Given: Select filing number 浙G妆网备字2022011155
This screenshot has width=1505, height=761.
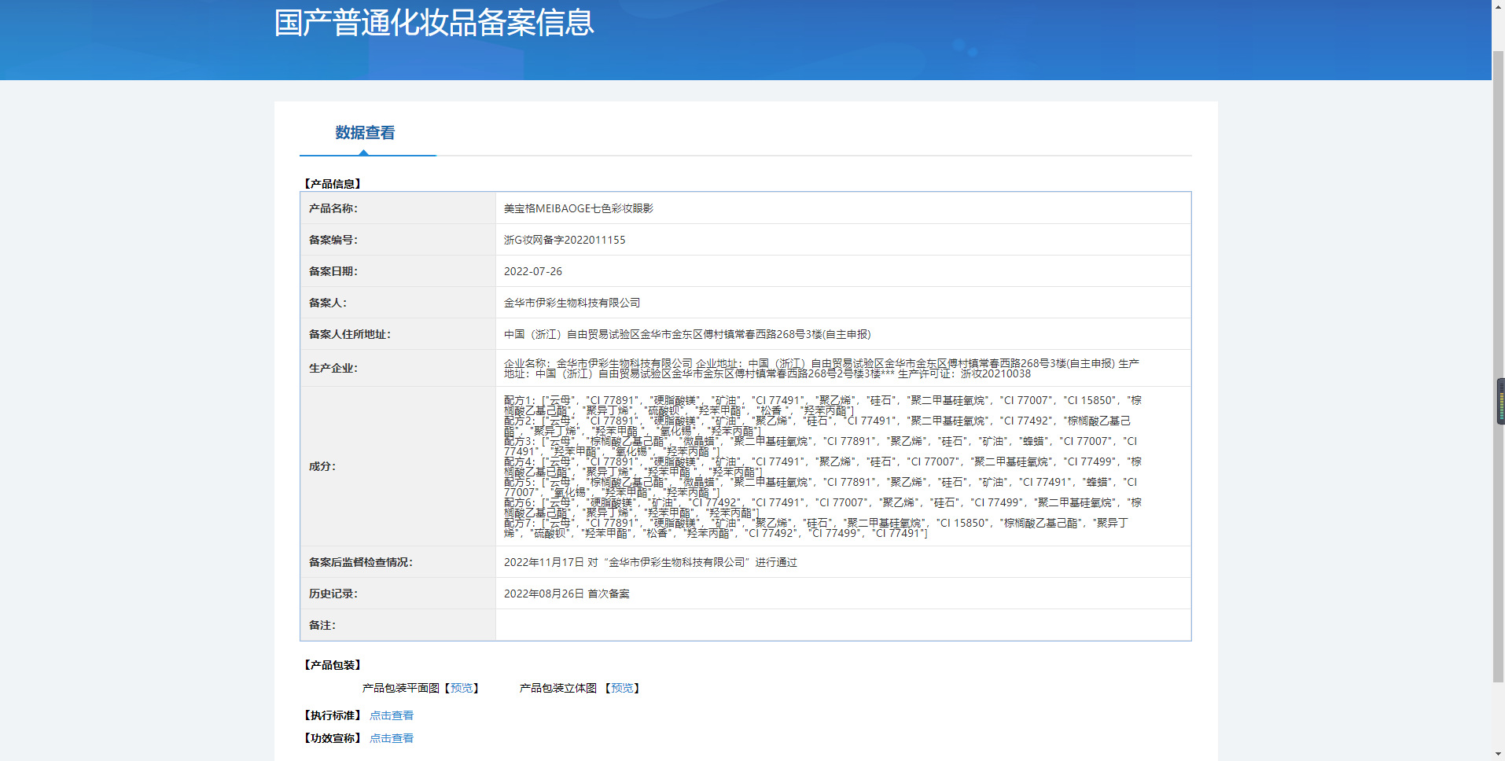Looking at the screenshot, I should [x=565, y=240].
